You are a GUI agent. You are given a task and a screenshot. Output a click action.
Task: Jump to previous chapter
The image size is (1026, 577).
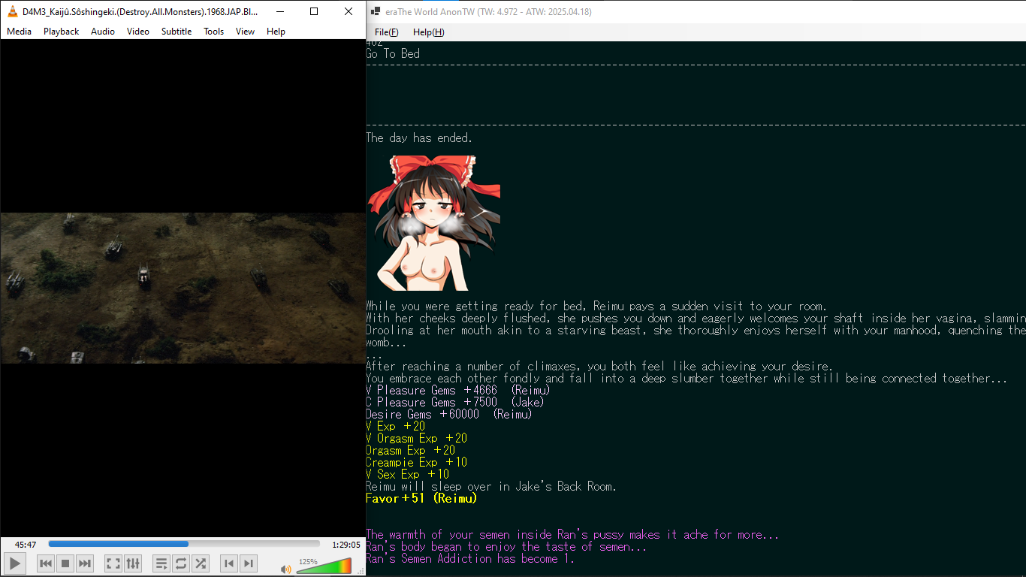pos(229,563)
